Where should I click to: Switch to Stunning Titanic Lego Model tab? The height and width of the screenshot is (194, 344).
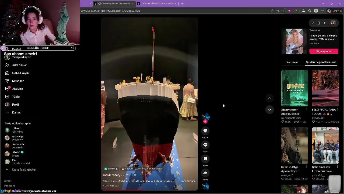(x=114, y=4)
